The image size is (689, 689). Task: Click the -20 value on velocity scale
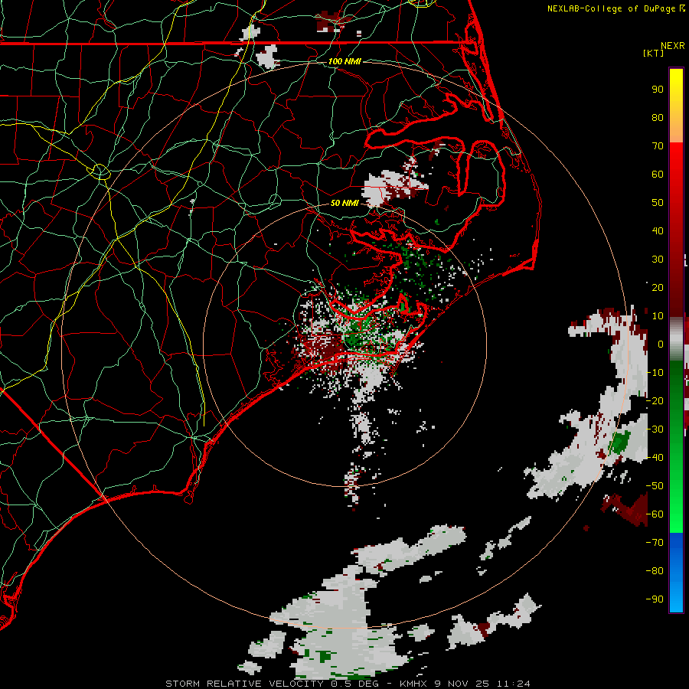(x=655, y=400)
